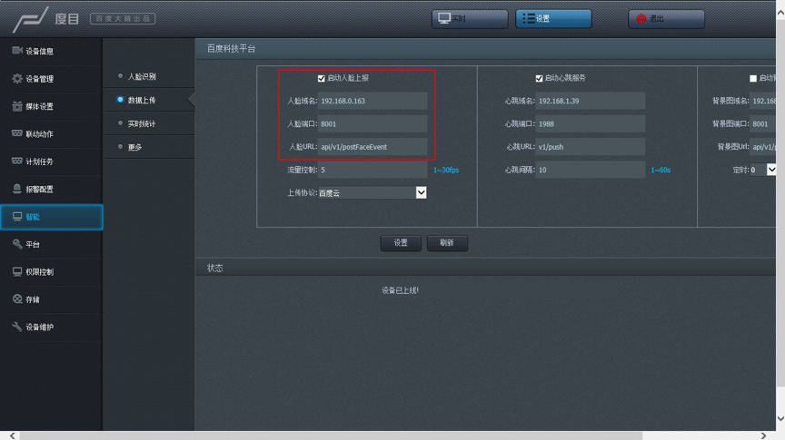The height and width of the screenshot is (440, 785).
Task: Click the scroll up arrow at right
Action: click(780, 13)
